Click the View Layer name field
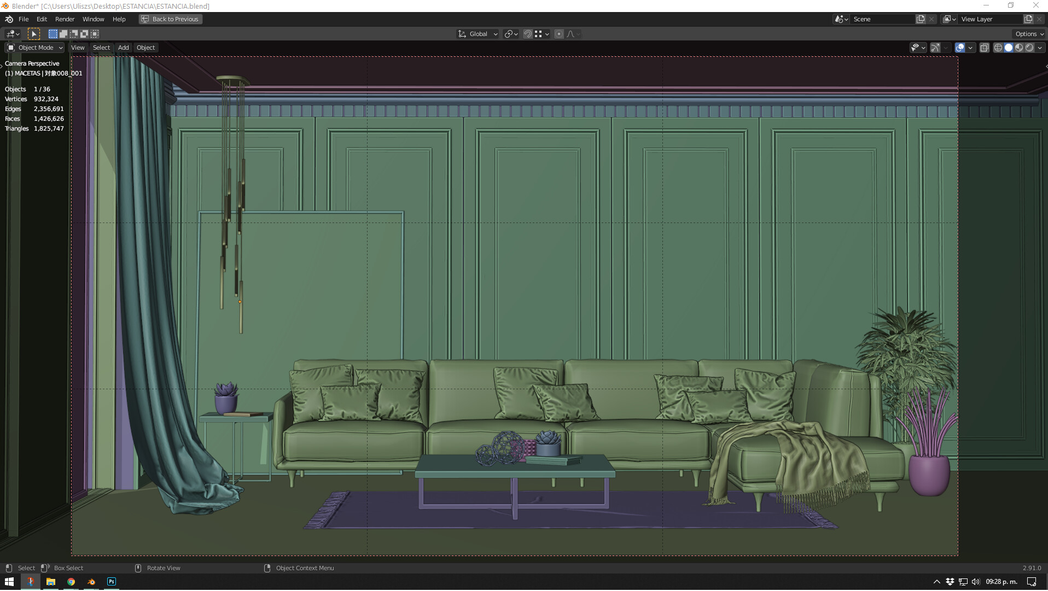Viewport: 1048px width, 591px height. [991, 19]
